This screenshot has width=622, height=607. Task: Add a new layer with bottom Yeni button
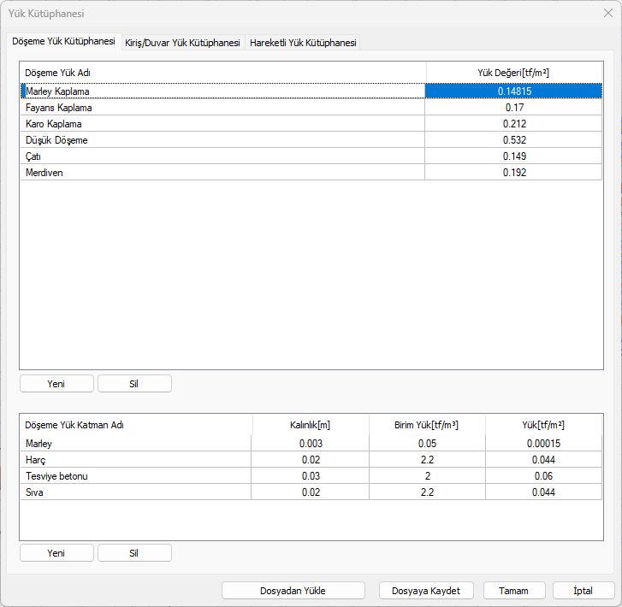point(56,553)
